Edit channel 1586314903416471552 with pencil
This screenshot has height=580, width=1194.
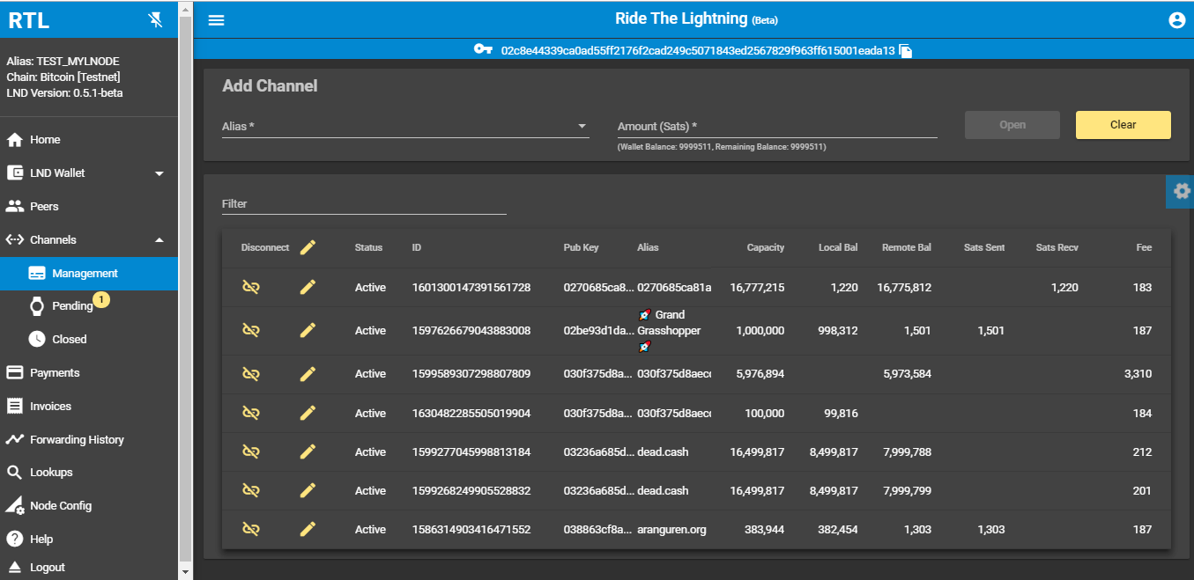click(308, 529)
